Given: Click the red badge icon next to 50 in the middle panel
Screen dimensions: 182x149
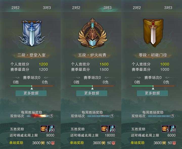Looking at the screenshot, I should tap(113, 143).
